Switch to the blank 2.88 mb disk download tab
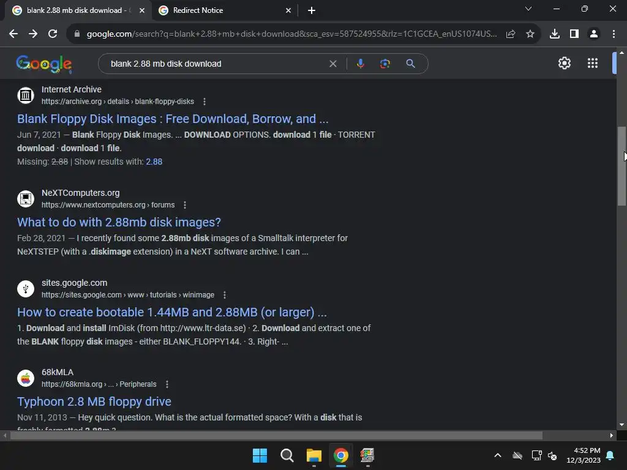The image size is (627, 470). pos(78,10)
